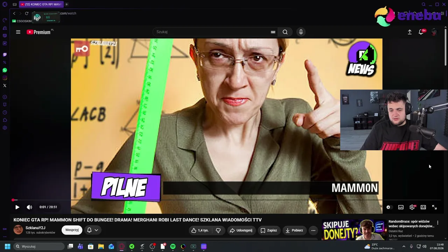Open History clock icon in Opera sidebar

tap(5, 112)
